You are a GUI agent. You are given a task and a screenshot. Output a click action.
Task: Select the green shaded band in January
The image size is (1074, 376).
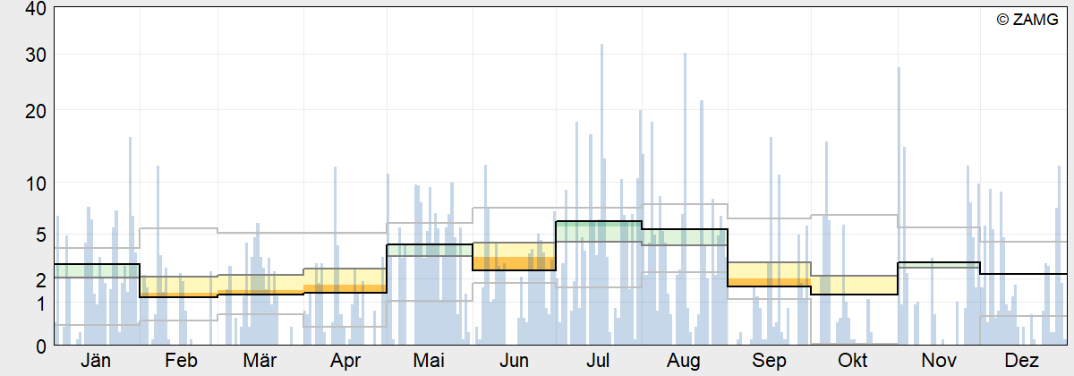click(x=96, y=269)
